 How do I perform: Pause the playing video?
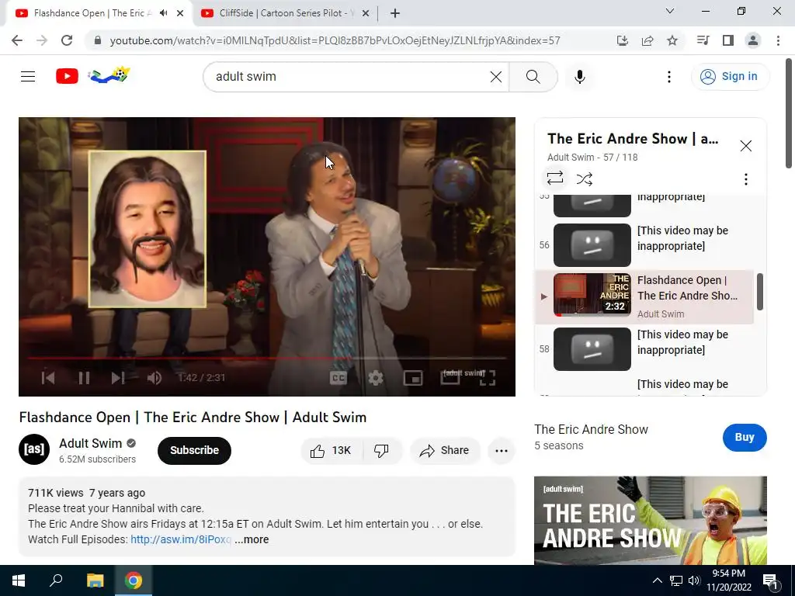pos(84,378)
